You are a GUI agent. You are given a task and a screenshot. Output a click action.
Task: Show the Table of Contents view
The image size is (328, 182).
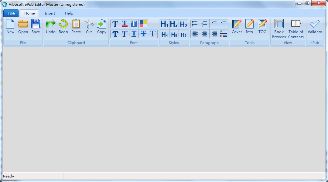296,29
